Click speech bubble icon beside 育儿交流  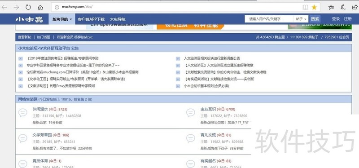coord(190,138)
